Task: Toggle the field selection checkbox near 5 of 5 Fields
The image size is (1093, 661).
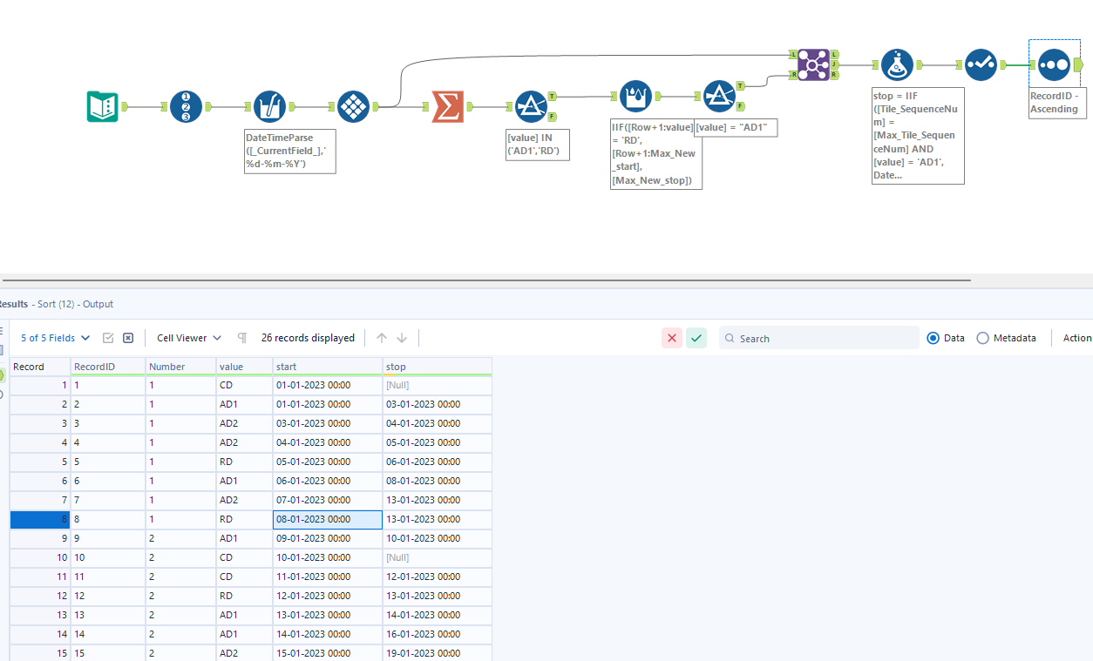Action: (x=105, y=338)
